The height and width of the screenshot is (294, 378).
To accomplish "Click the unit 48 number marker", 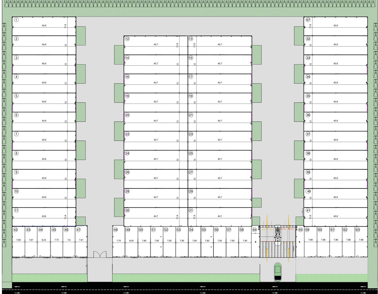I will [x=115, y=230].
